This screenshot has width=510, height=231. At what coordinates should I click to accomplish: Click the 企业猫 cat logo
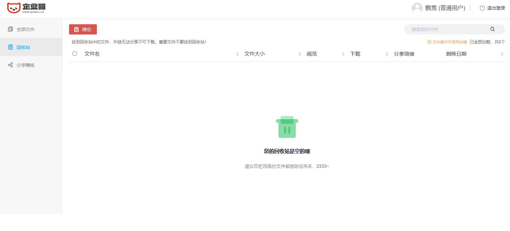tap(14, 8)
